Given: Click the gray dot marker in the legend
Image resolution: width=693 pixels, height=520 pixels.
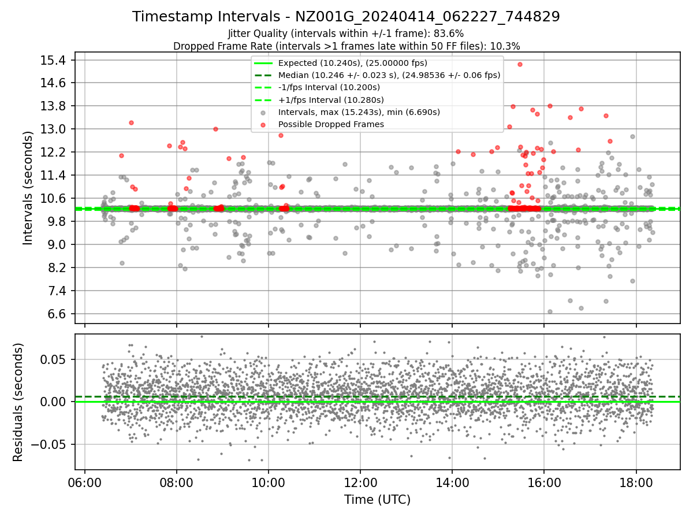Looking at the screenshot, I should coord(263,112).
